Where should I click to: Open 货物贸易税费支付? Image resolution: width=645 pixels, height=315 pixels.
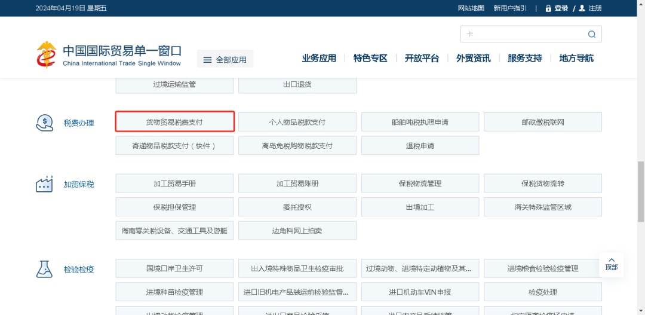point(174,122)
